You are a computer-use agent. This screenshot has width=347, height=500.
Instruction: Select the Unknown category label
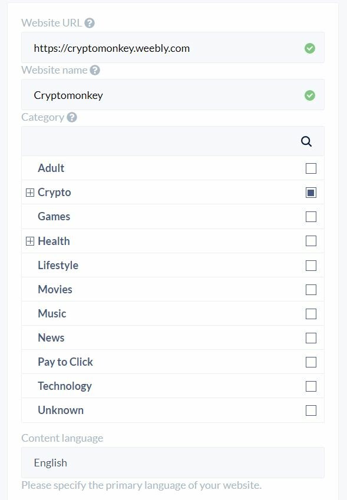tap(61, 410)
